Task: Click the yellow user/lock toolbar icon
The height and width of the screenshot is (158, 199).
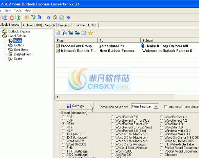Action: (x=27, y=17)
